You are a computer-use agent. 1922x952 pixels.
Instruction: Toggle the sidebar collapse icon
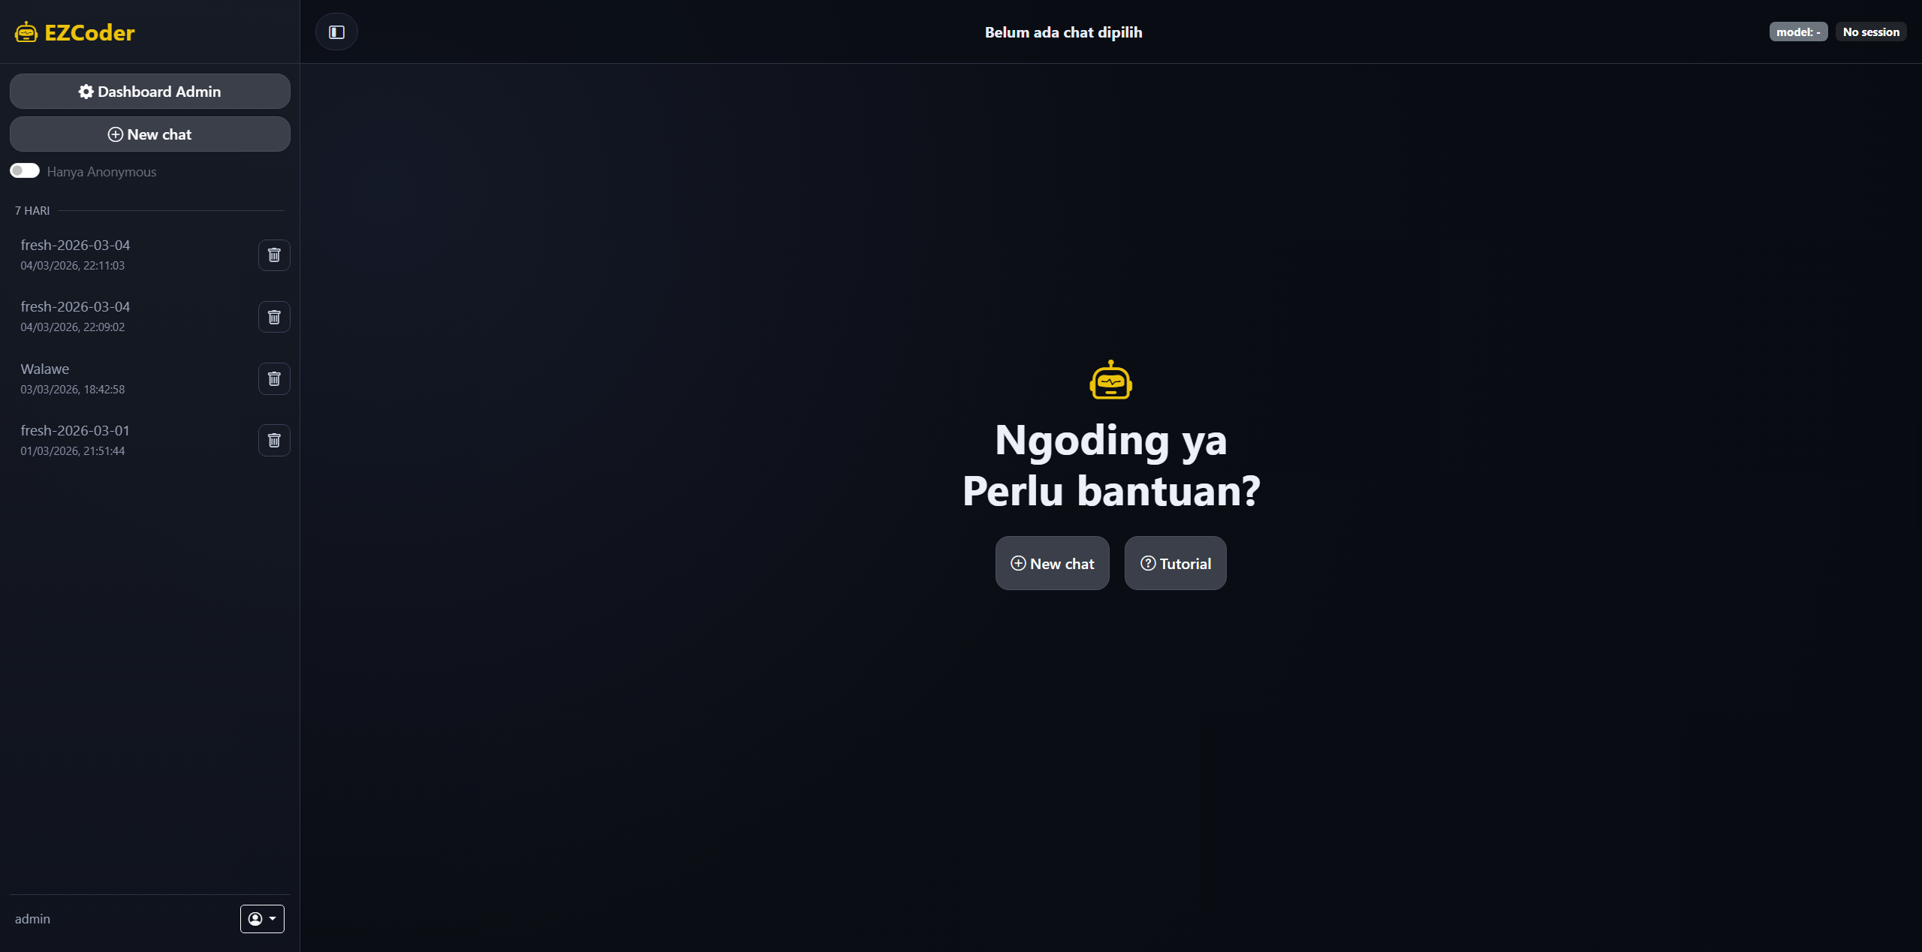click(336, 32)
